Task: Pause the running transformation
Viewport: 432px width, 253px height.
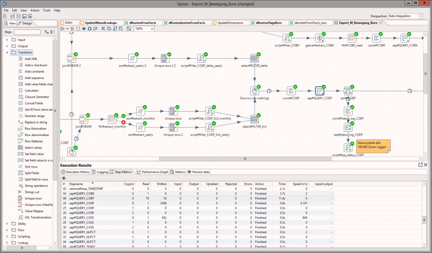Action: pyautogui.click(x=72, y=29)
